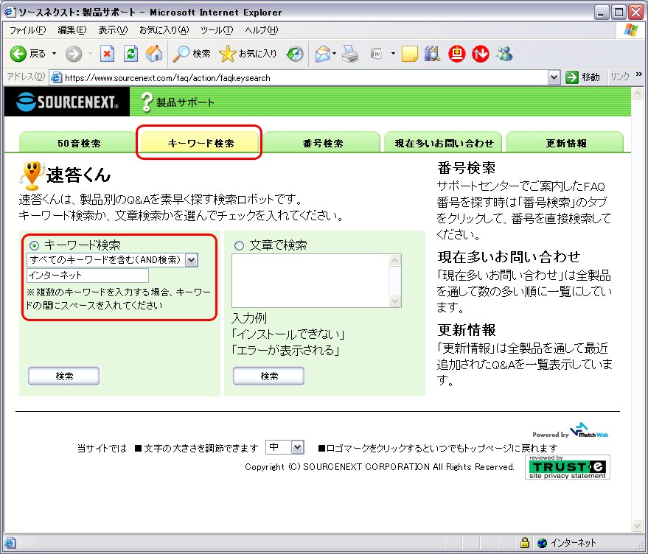Open the ツール(T) menu
The width and height of the screenshot is (648, 554).
coord(217,30)
